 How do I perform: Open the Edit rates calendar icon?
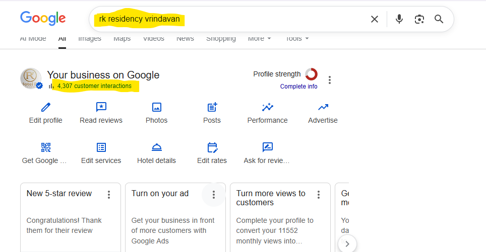click(212, 147)
